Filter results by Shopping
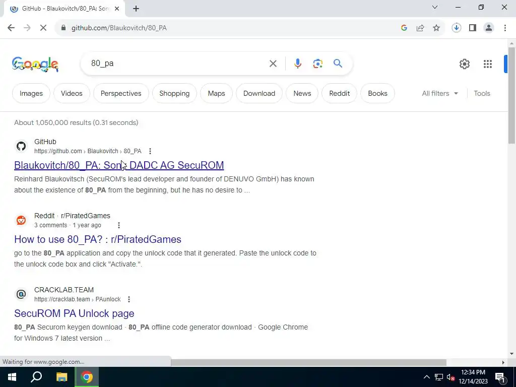 coord(174,93)
